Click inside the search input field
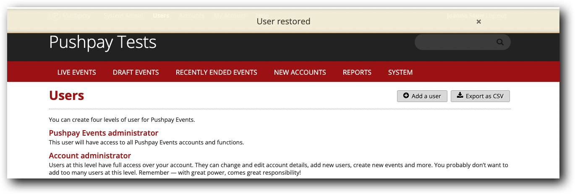Viewport: 575px width, 194px height. (453, 42)
